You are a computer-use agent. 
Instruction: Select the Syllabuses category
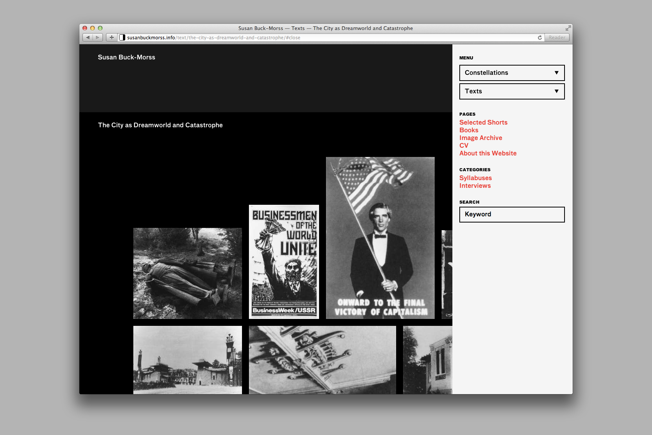[476, 178]
